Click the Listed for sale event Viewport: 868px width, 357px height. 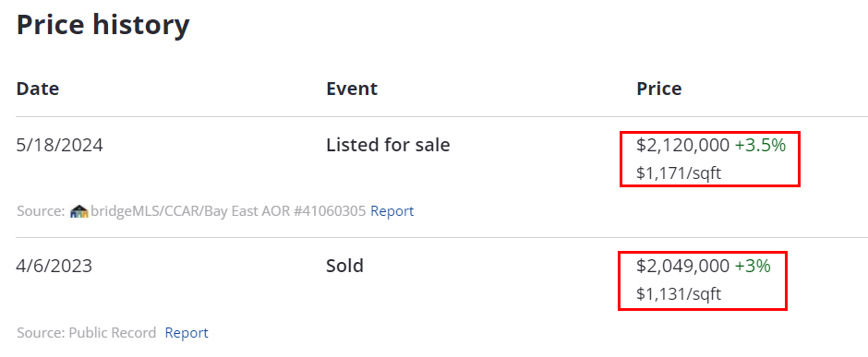(388, 145)
